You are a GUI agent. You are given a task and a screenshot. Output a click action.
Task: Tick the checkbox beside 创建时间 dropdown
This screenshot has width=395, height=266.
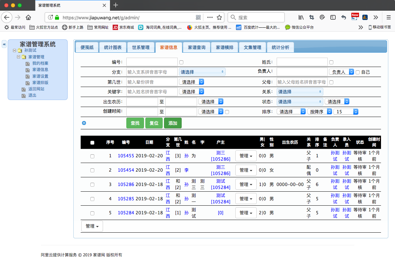[227, 112]
